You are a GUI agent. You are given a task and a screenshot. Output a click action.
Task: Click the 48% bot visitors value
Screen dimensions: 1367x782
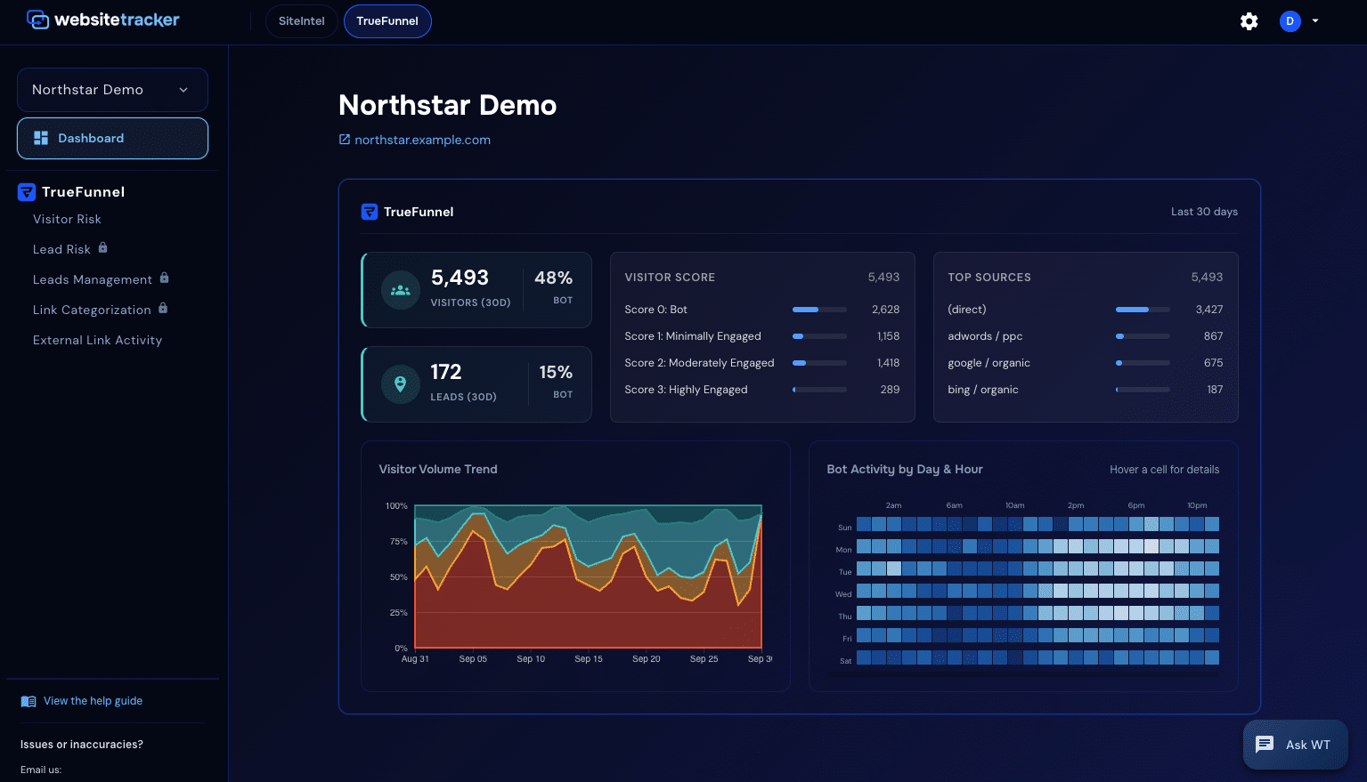(553, 278)
